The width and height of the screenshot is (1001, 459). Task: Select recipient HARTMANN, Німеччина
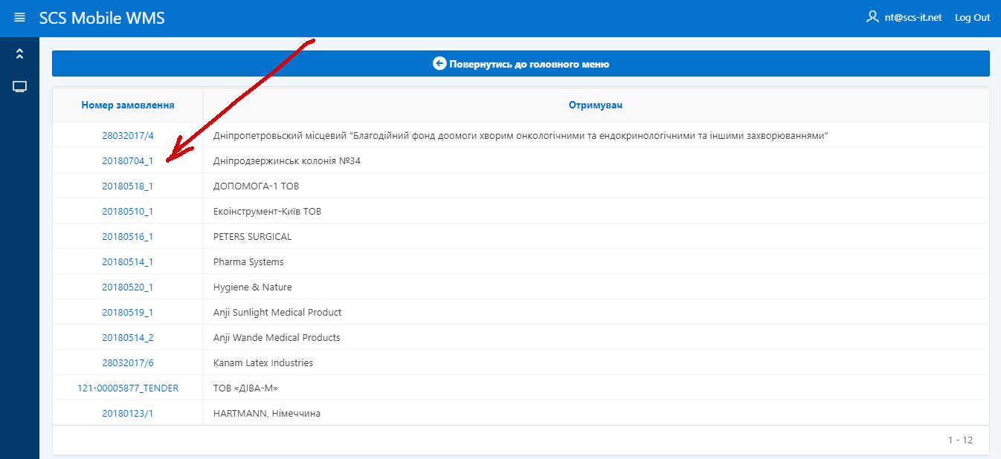coord(267,414)
